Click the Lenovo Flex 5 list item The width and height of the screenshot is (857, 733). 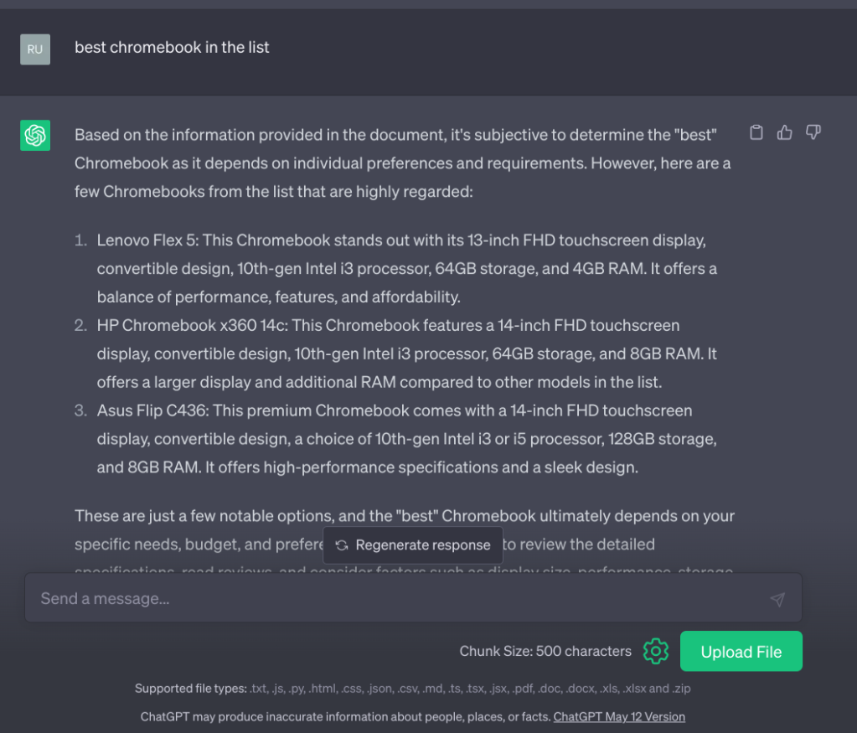(406, 269)
